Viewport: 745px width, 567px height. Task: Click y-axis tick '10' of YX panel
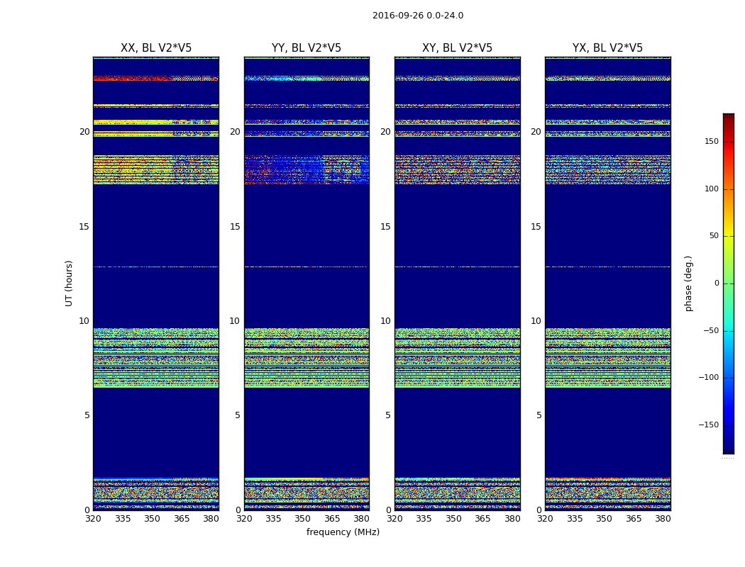(x=536, y=321)
